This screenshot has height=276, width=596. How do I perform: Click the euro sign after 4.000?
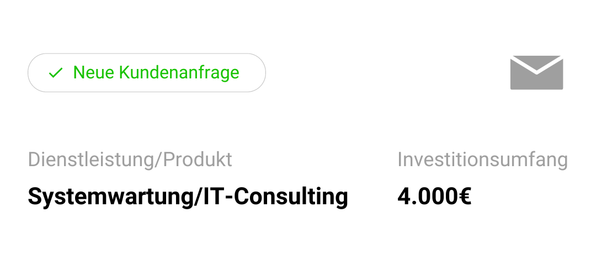[464, 197]
